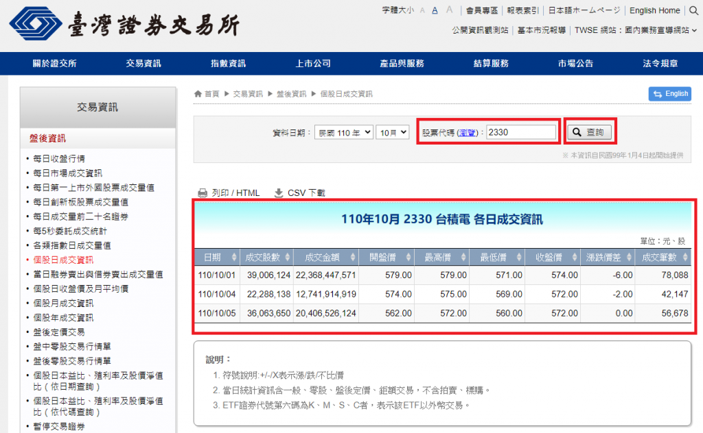Select highlighted 個股日成交資訊 in sidebar

tap(63, 260)
